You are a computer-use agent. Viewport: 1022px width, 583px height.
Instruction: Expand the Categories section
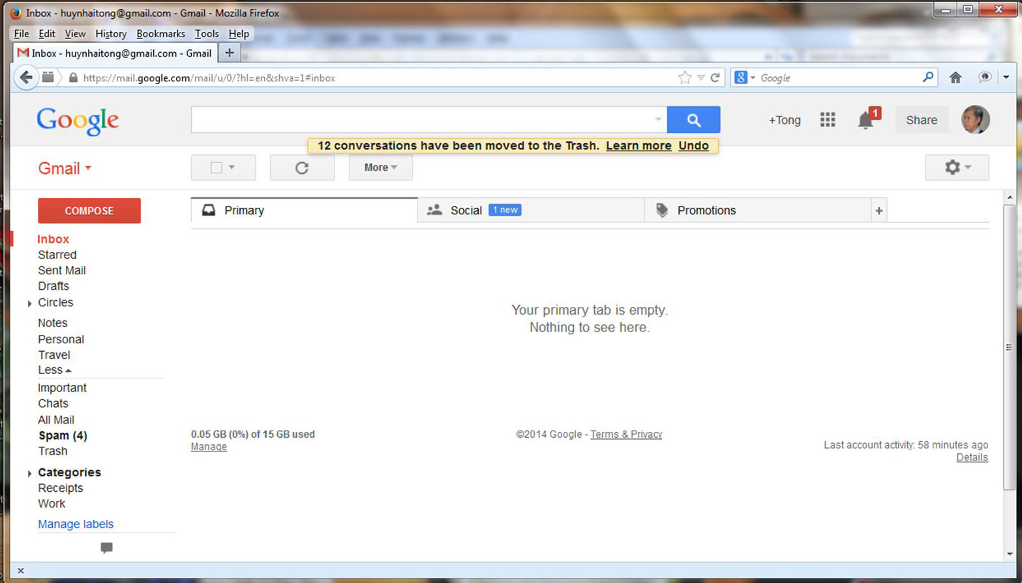pyautogui.click(x=29, y=474)
